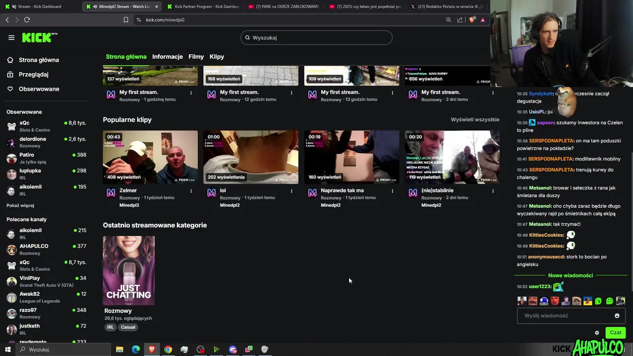Open razo97 in recommended channels
The width and height of the screenshot is (633, 356).
click(x=46, y=313)
